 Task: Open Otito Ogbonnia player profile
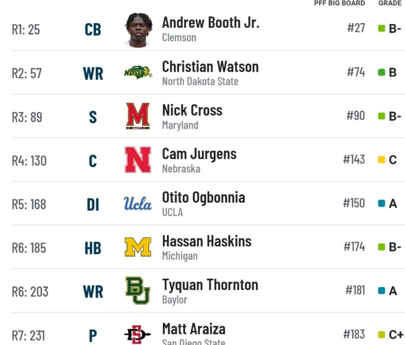[x=203, y=197]
